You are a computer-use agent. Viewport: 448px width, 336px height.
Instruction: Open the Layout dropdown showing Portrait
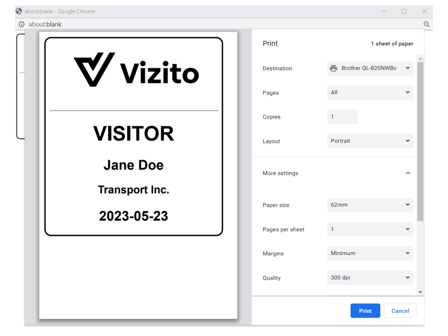click(x=370, y=141)
